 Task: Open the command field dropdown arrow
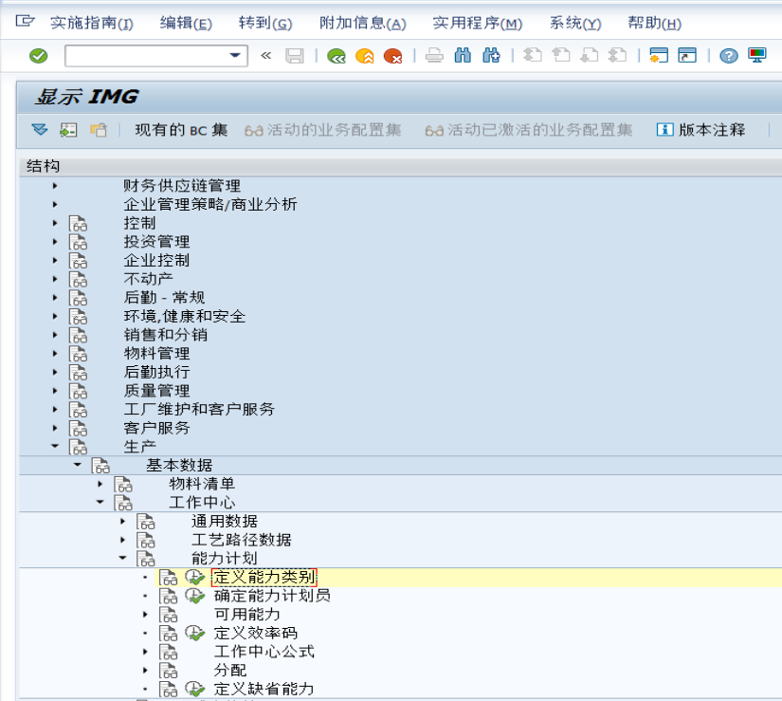click(x=234, y=57)
